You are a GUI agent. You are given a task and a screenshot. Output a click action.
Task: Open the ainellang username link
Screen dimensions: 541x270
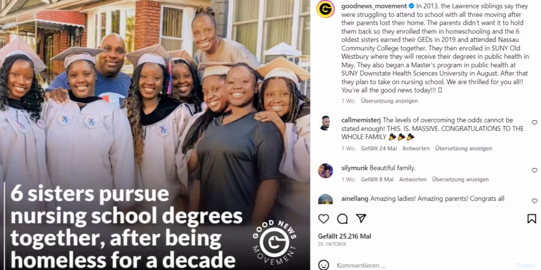click(355, 199)
